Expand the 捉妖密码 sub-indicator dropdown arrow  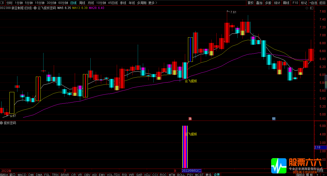[2, 123]
